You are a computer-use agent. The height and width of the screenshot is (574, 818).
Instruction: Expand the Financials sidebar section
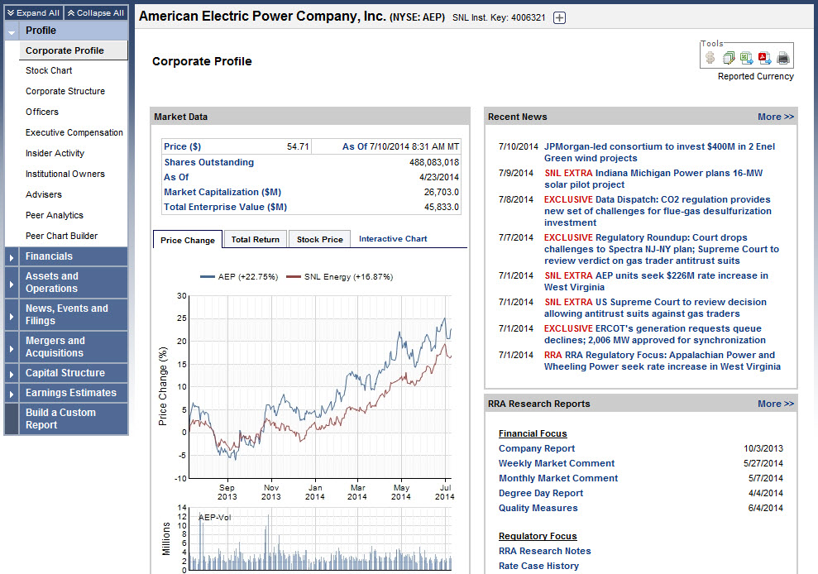coord(12,257)
